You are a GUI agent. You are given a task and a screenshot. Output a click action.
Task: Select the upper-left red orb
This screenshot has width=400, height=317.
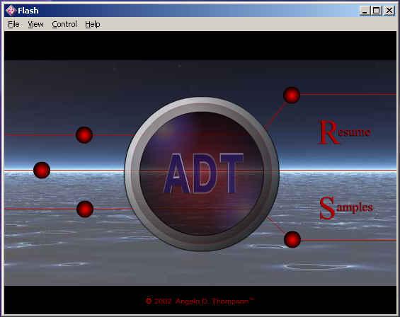coord(84,134)
